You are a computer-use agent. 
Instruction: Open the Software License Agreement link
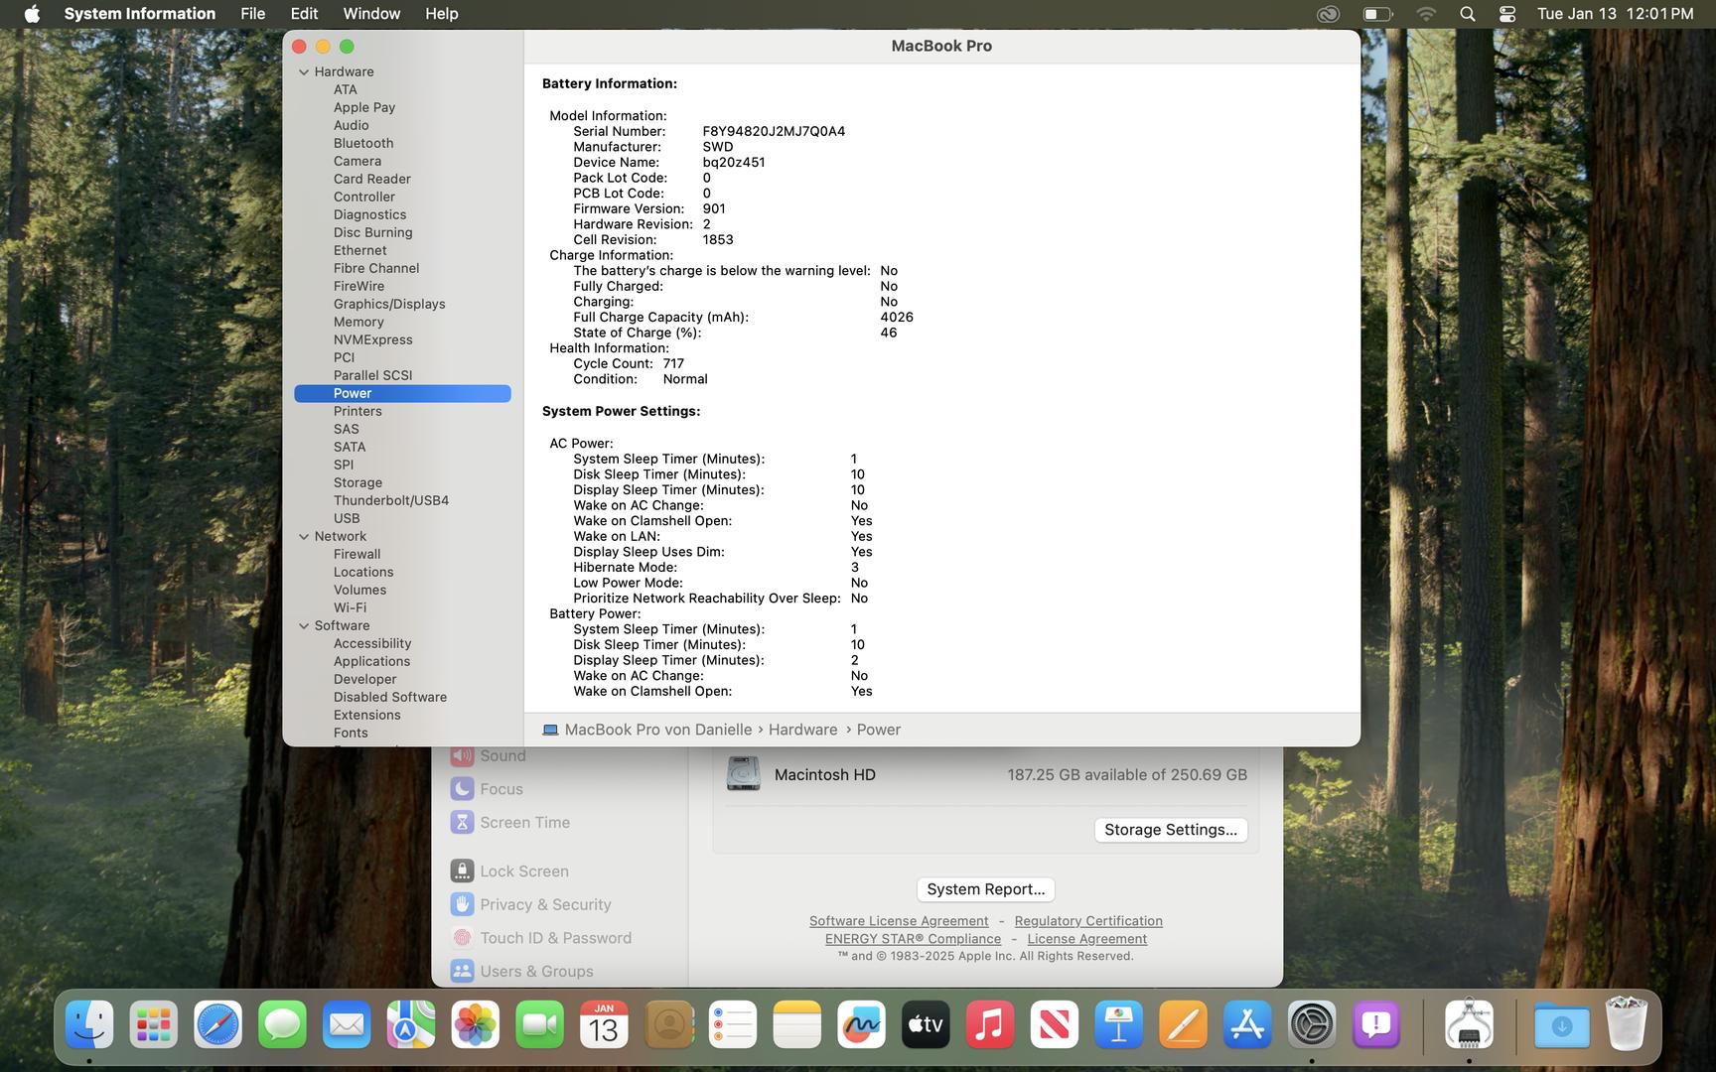coord(898,921)
